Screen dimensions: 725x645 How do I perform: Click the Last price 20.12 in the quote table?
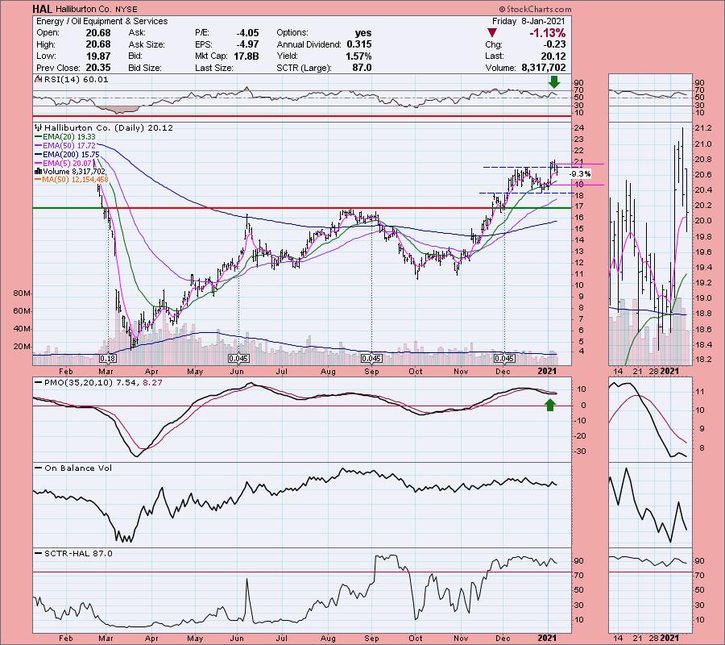point(554,56)
